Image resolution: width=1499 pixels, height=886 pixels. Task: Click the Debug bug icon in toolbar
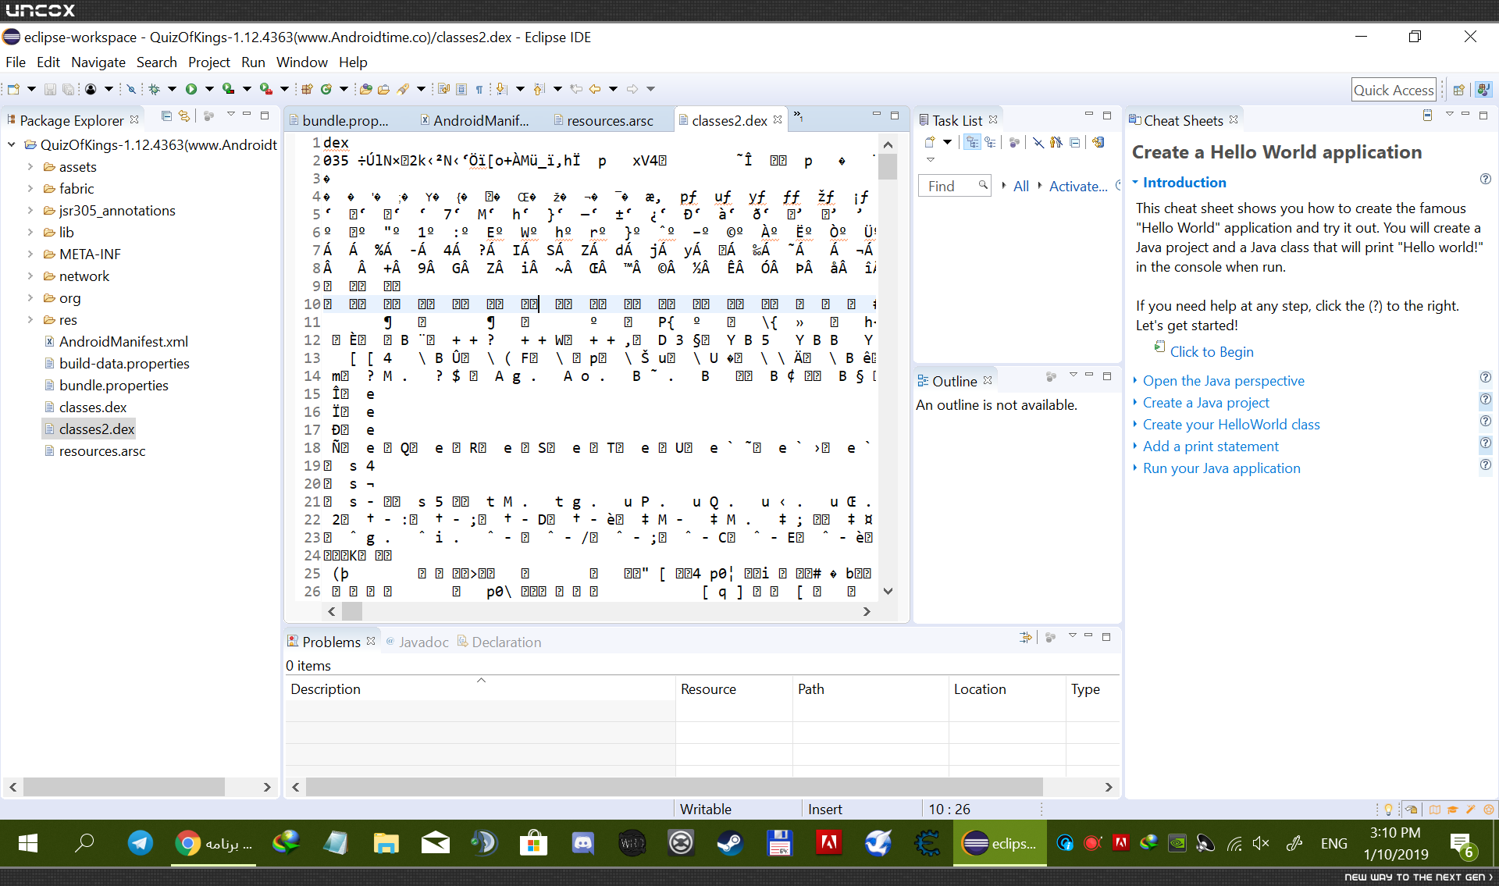pyautogui.click(x=155, y=89)
